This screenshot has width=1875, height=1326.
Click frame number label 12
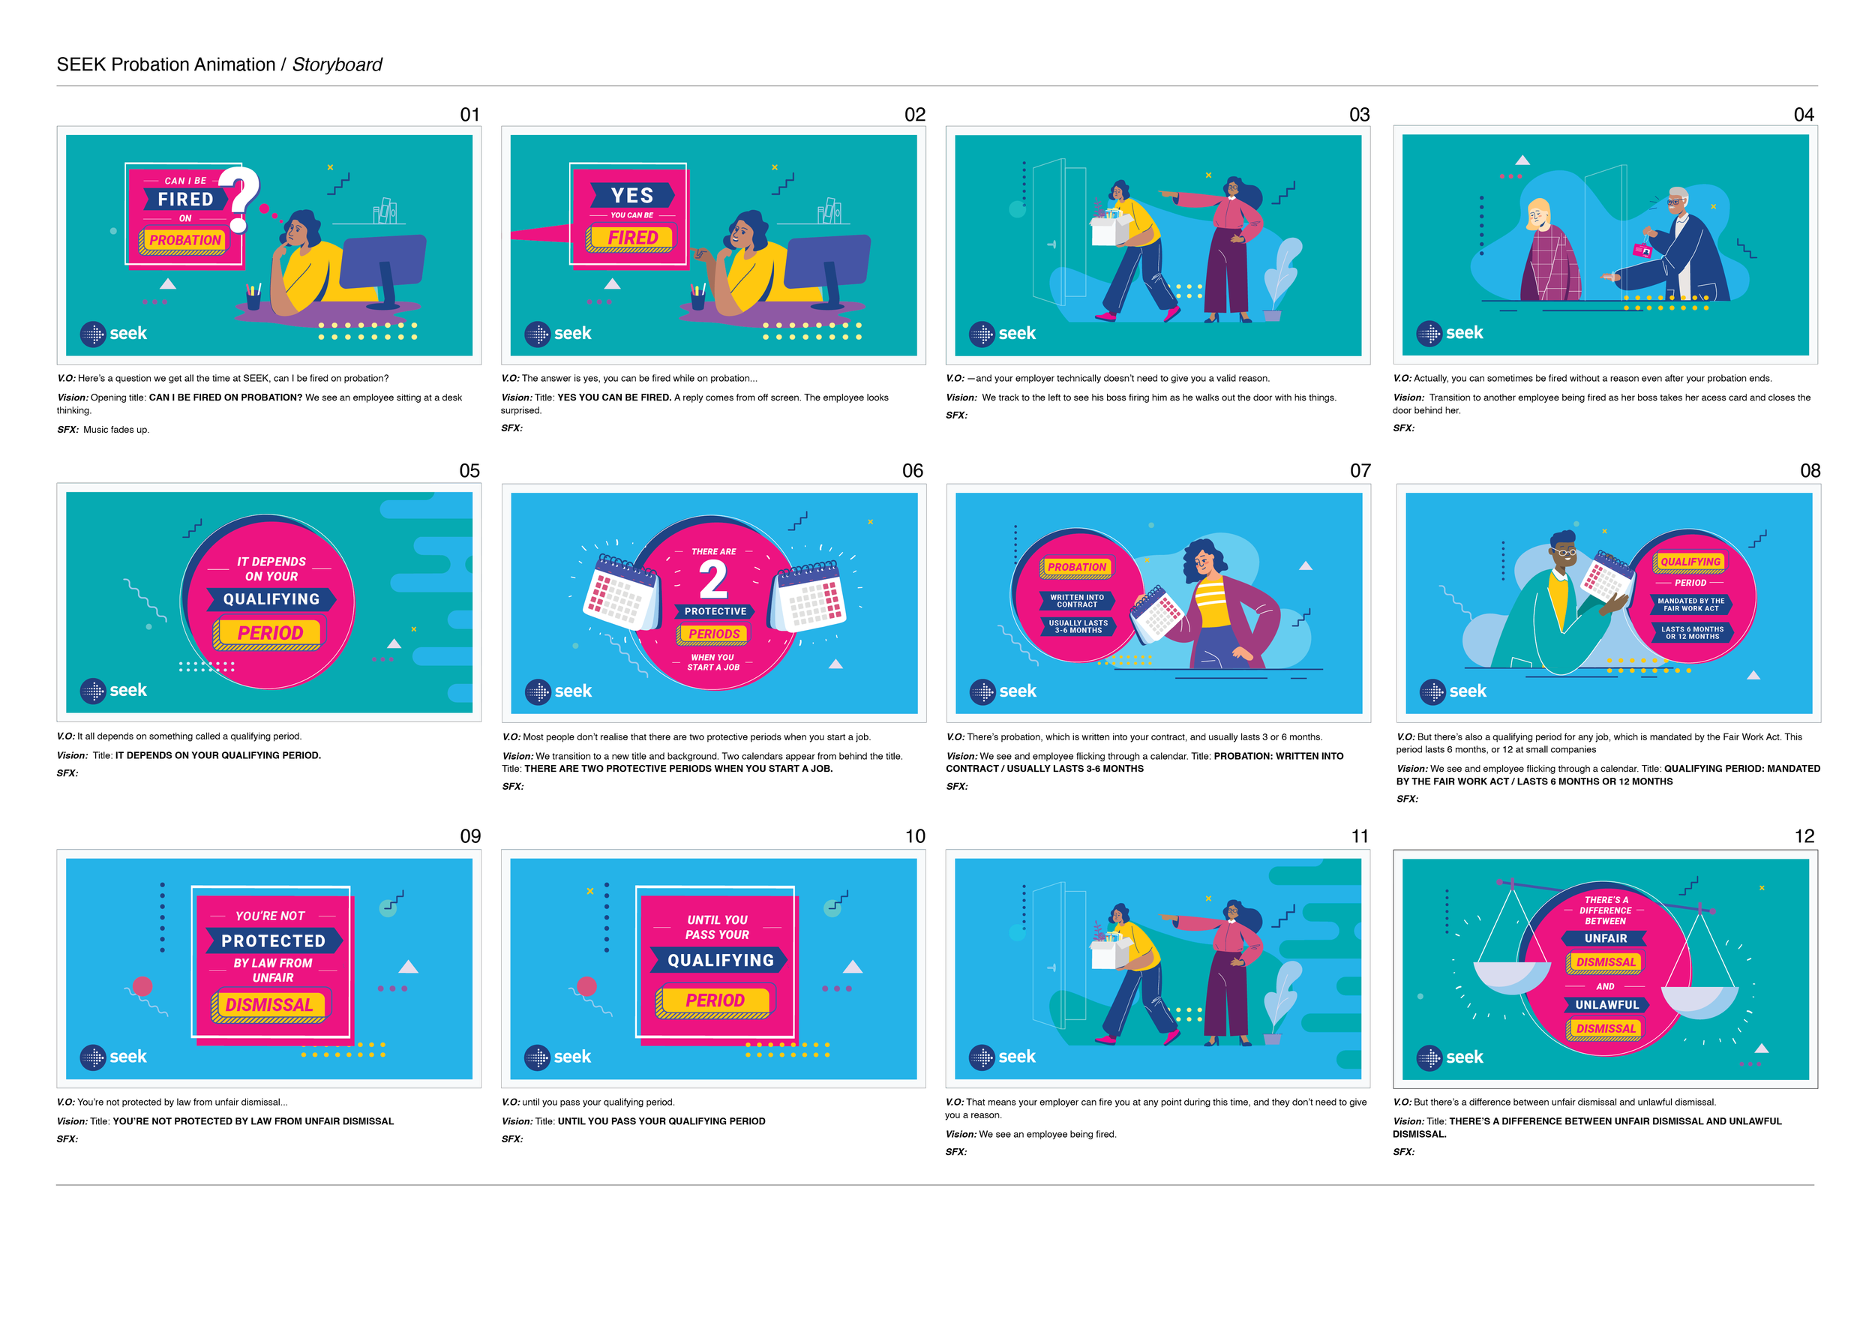(x=1804, y=836)
